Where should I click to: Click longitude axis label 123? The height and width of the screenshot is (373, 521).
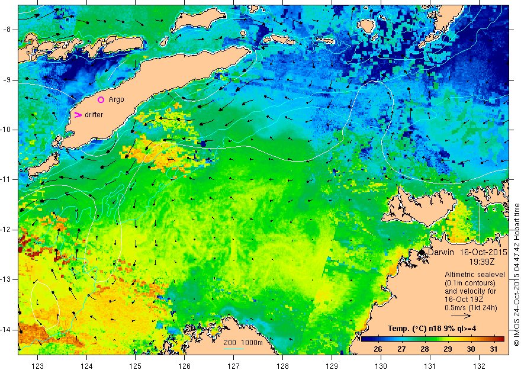(x=37, y=366)
